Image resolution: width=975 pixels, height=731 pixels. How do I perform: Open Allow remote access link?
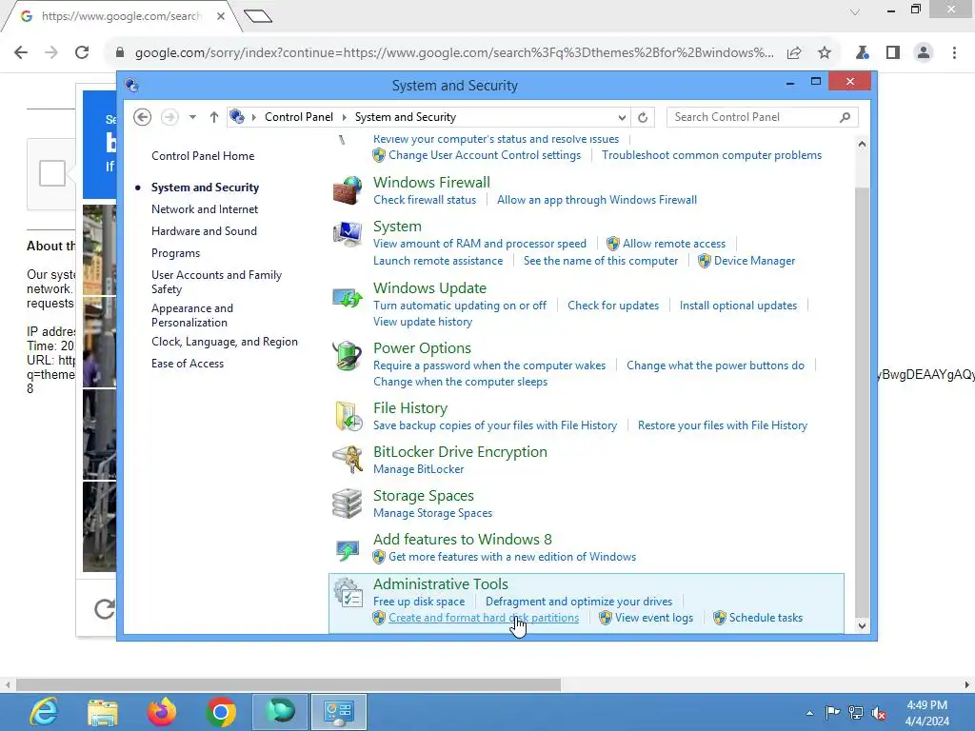674,244
